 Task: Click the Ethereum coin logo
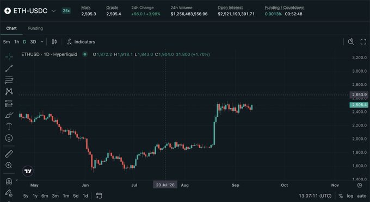coord(8,11)
